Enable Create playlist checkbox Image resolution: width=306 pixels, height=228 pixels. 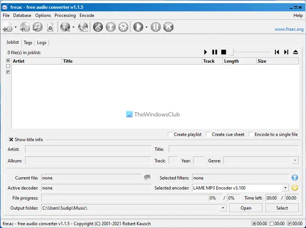[x=170, y=134]
